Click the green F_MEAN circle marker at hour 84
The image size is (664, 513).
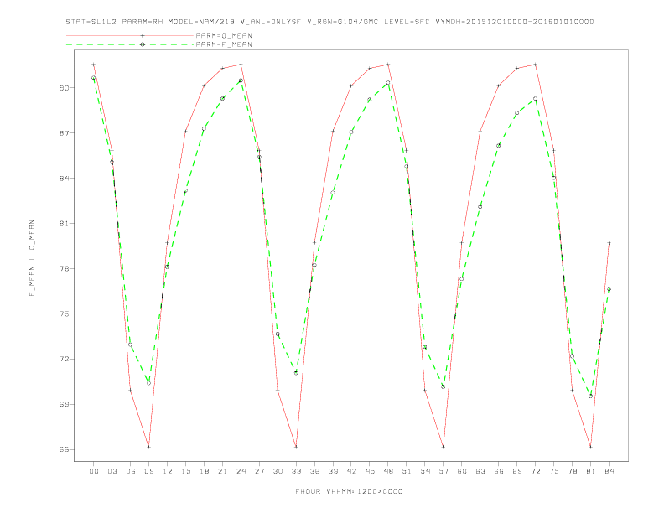[609, 289]
